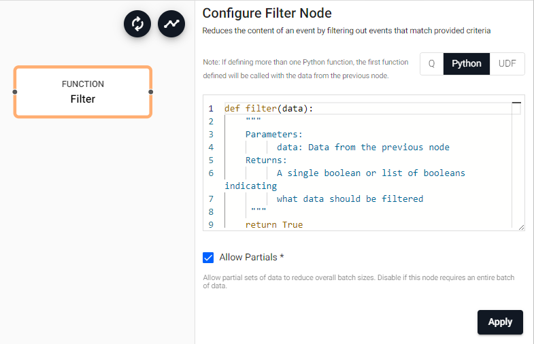This screenshot has height=344, width=534.
Task: Click the 'Allow Partials *' label
Action: tap(251, 257)
